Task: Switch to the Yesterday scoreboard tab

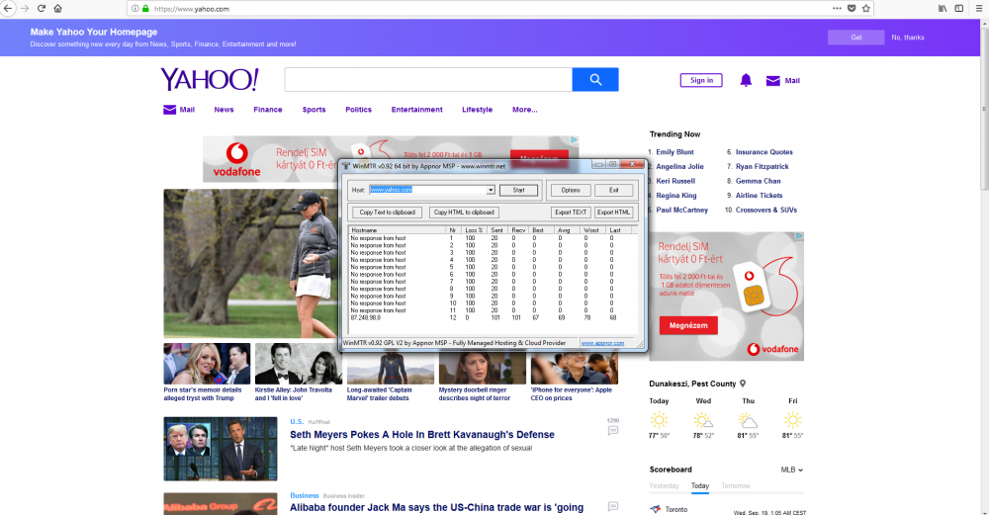Action: (664, 486)
